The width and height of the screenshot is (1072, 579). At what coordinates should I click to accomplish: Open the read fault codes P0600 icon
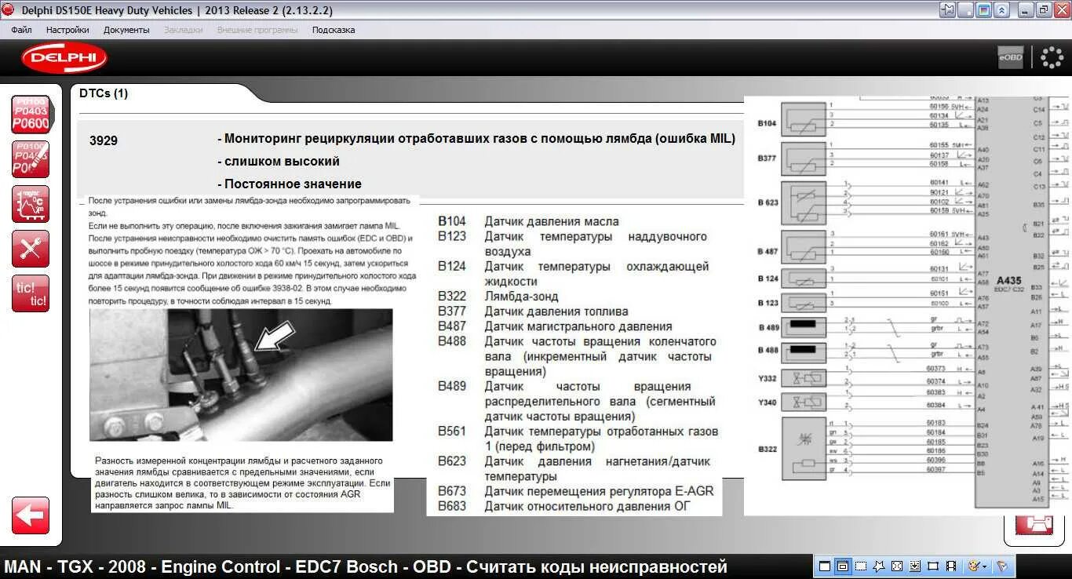(31, 115)
